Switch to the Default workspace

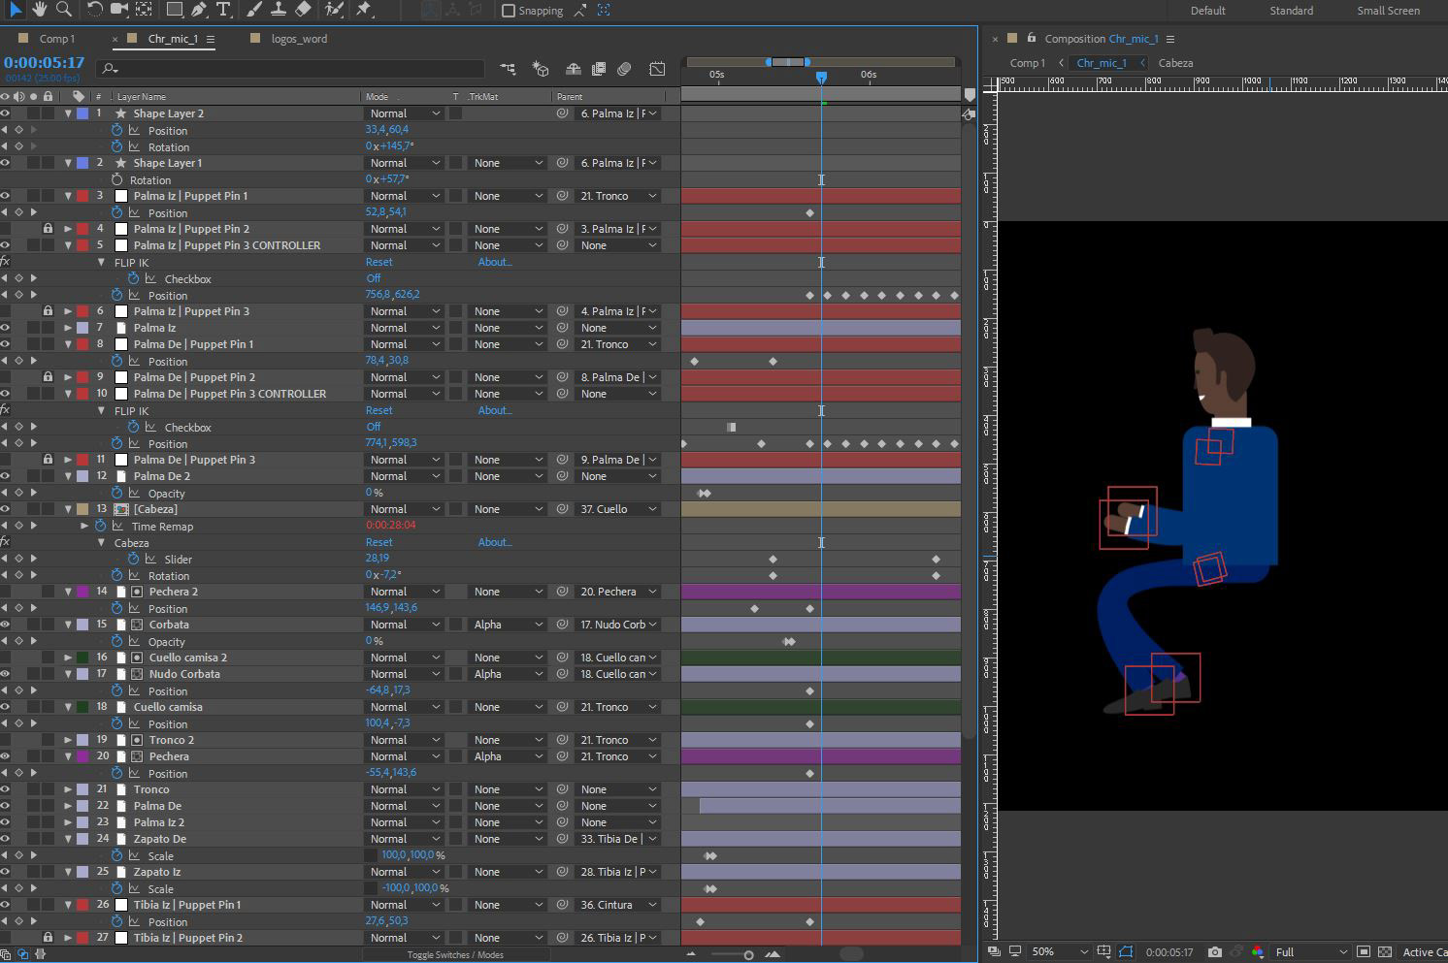[1207, 11]
